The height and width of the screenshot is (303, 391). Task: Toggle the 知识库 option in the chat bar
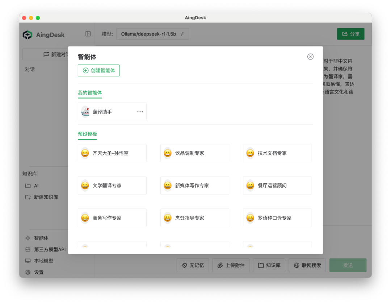tap(269, 265)
